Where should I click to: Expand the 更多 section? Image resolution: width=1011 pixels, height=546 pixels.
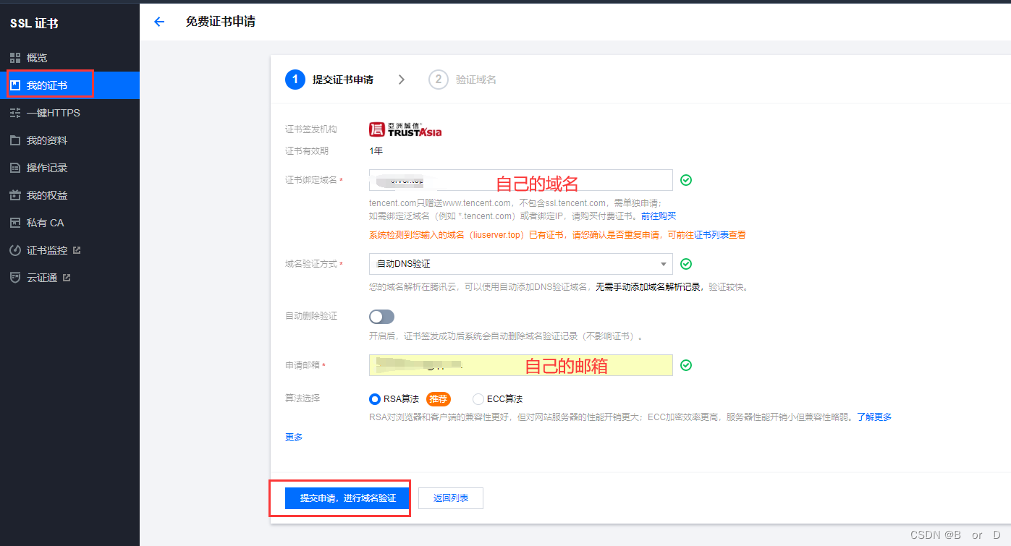(x=293, y=436)
